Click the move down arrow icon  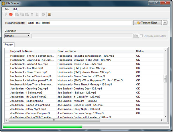[x=37, y=14]
